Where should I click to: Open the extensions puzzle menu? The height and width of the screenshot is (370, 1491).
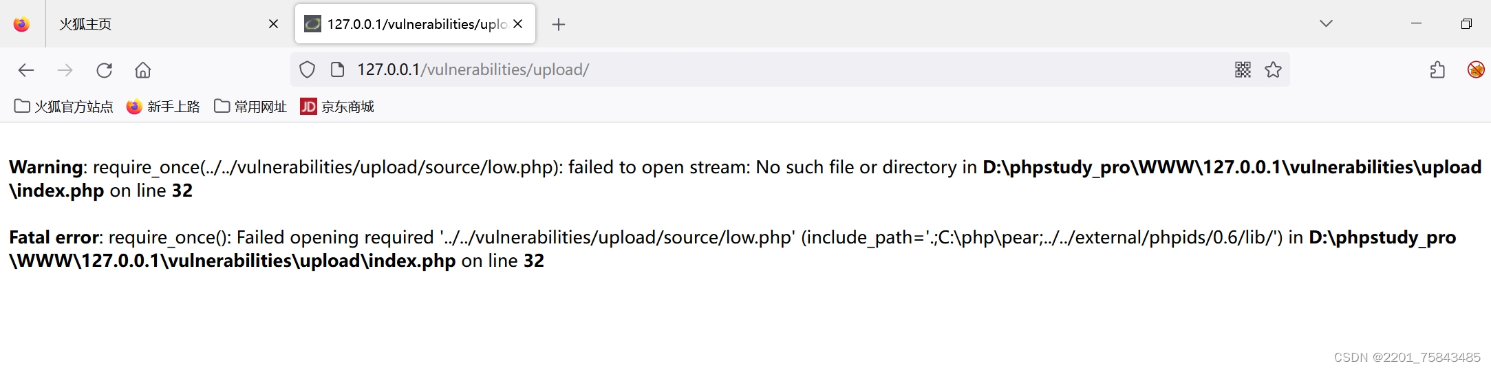tap(1437, 70)
